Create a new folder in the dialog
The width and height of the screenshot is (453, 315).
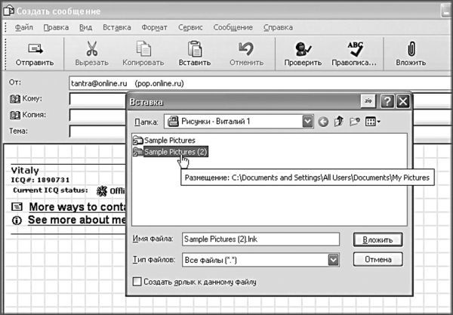point(354,122)
